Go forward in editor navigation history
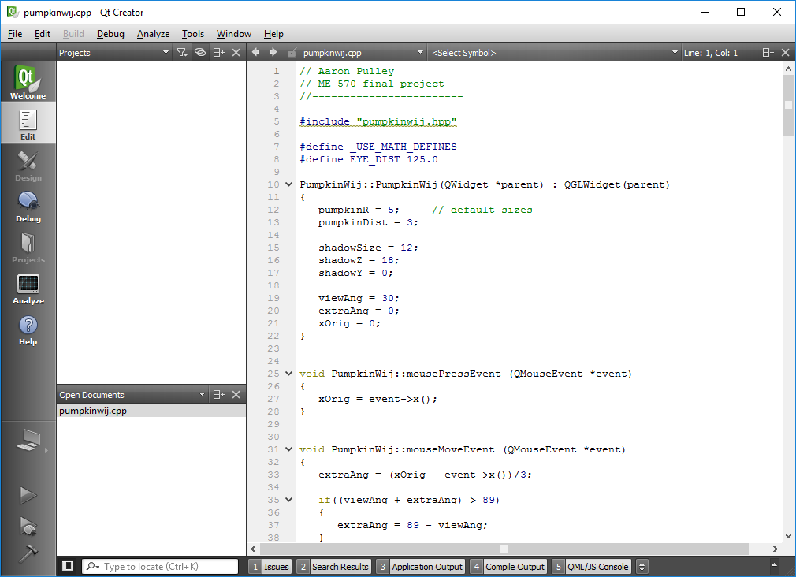The image size is (796, 577). 273,52
